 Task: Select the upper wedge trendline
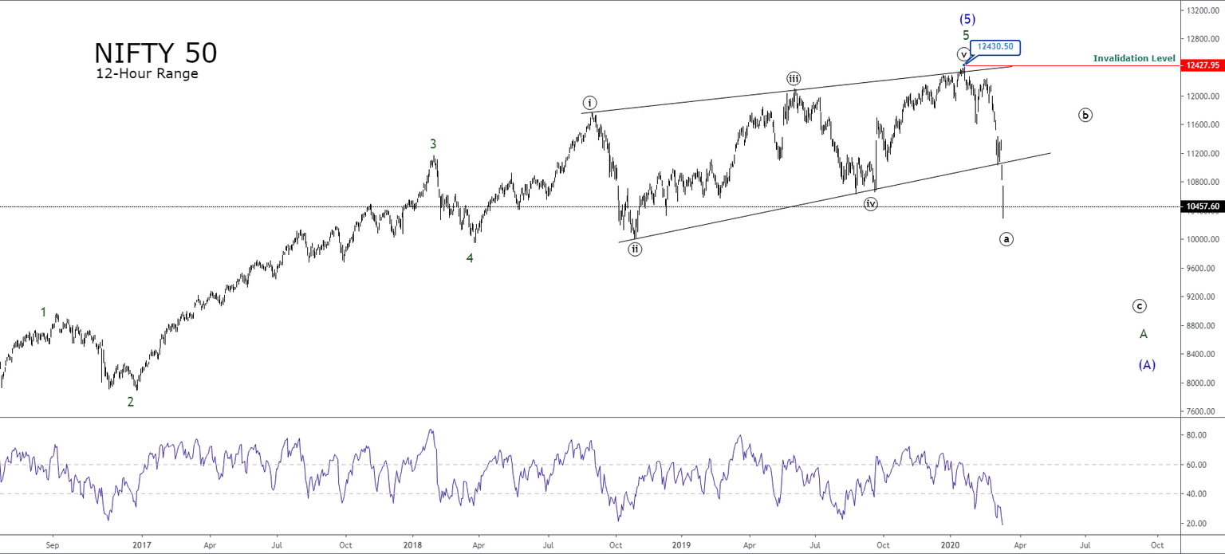click(x=798, y=89)
